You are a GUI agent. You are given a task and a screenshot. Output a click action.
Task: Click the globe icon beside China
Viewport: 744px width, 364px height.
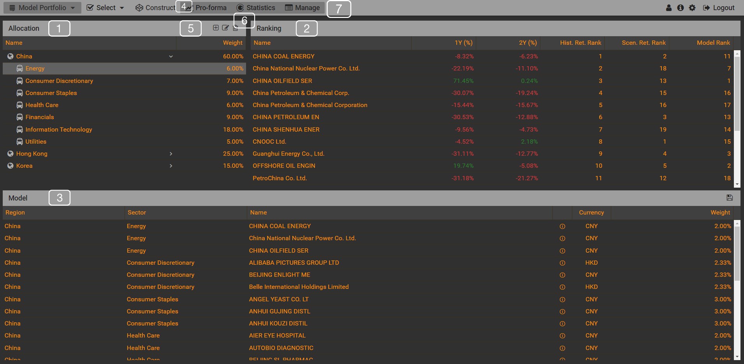tap(11, 56)
